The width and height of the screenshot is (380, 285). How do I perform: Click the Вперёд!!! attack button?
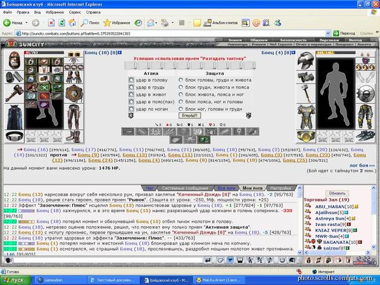[190, 115]
